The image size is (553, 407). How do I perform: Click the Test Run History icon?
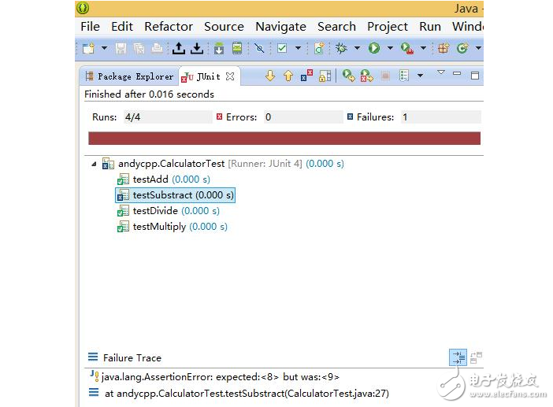404,76
